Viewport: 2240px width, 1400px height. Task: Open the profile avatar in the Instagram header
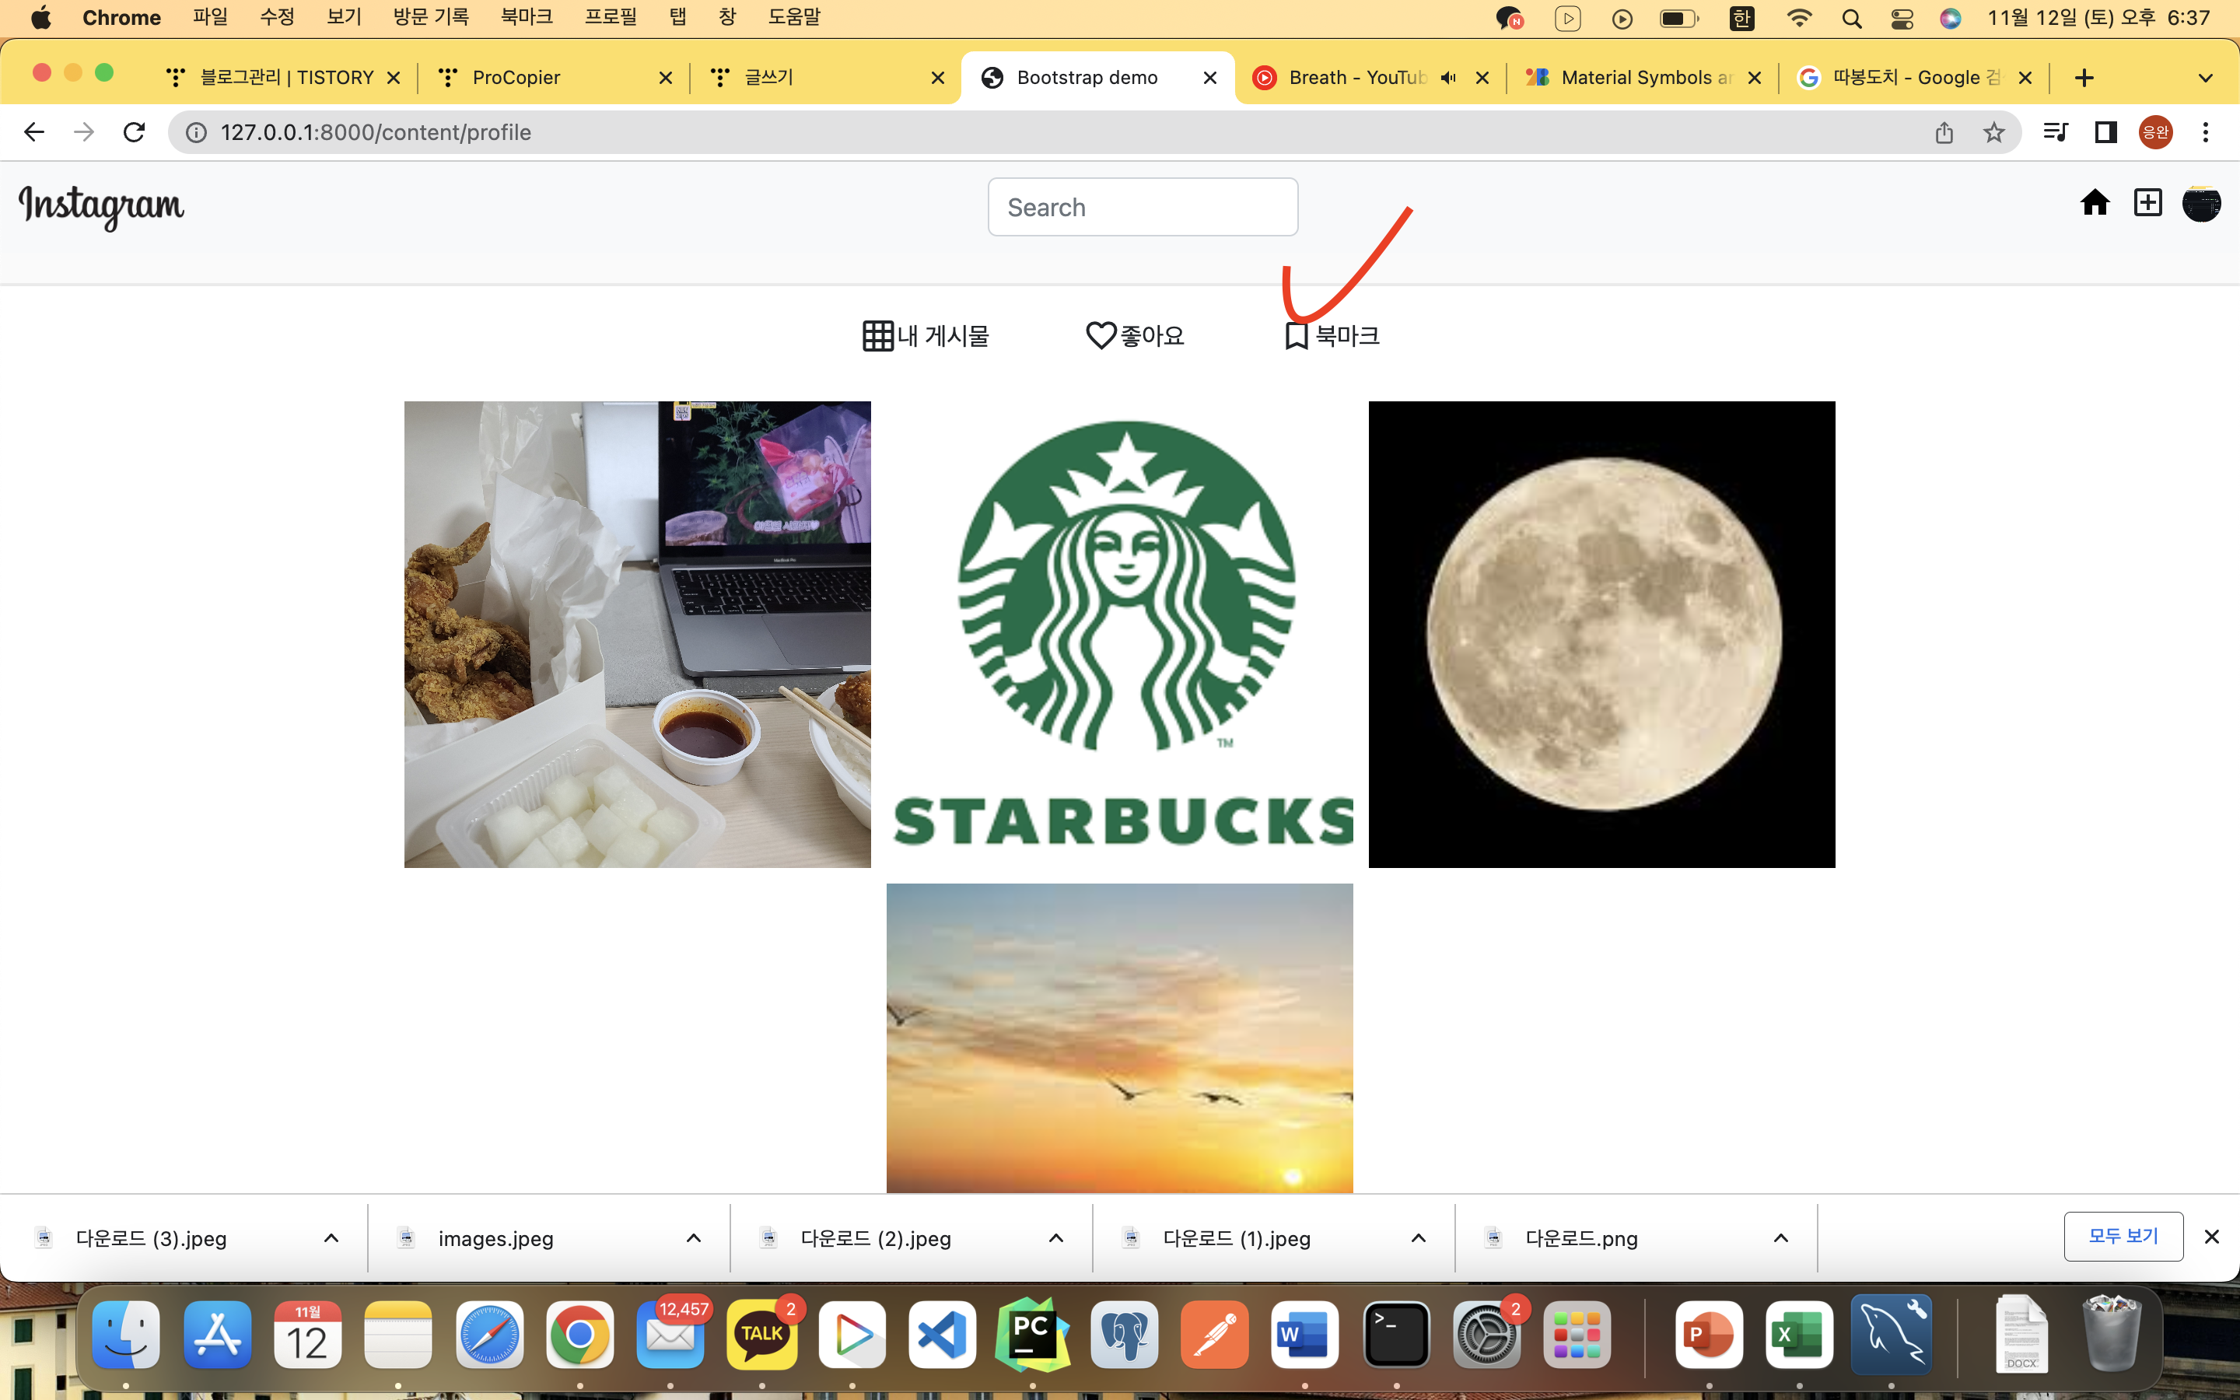tap(2201, 203)
